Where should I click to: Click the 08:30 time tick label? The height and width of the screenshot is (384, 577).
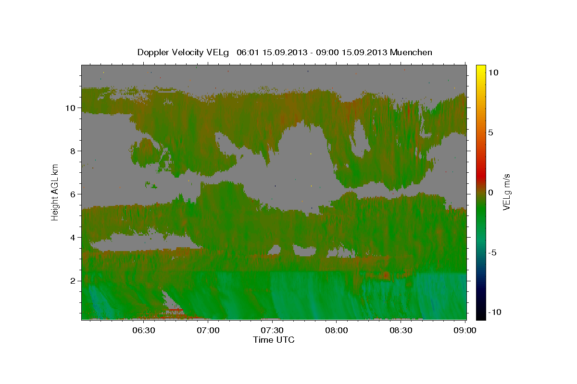click(401, 330)
